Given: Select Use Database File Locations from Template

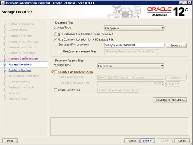Looking at the screenshot, I should coord(55,34).
